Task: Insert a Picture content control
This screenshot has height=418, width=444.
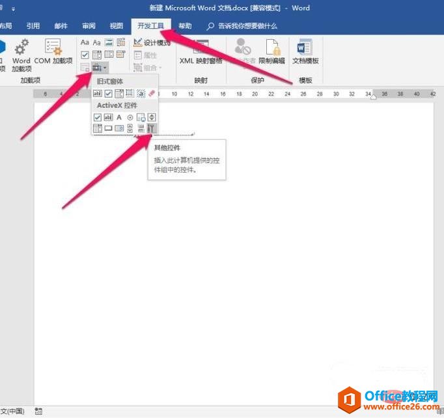Action: [x=109, y=42]
